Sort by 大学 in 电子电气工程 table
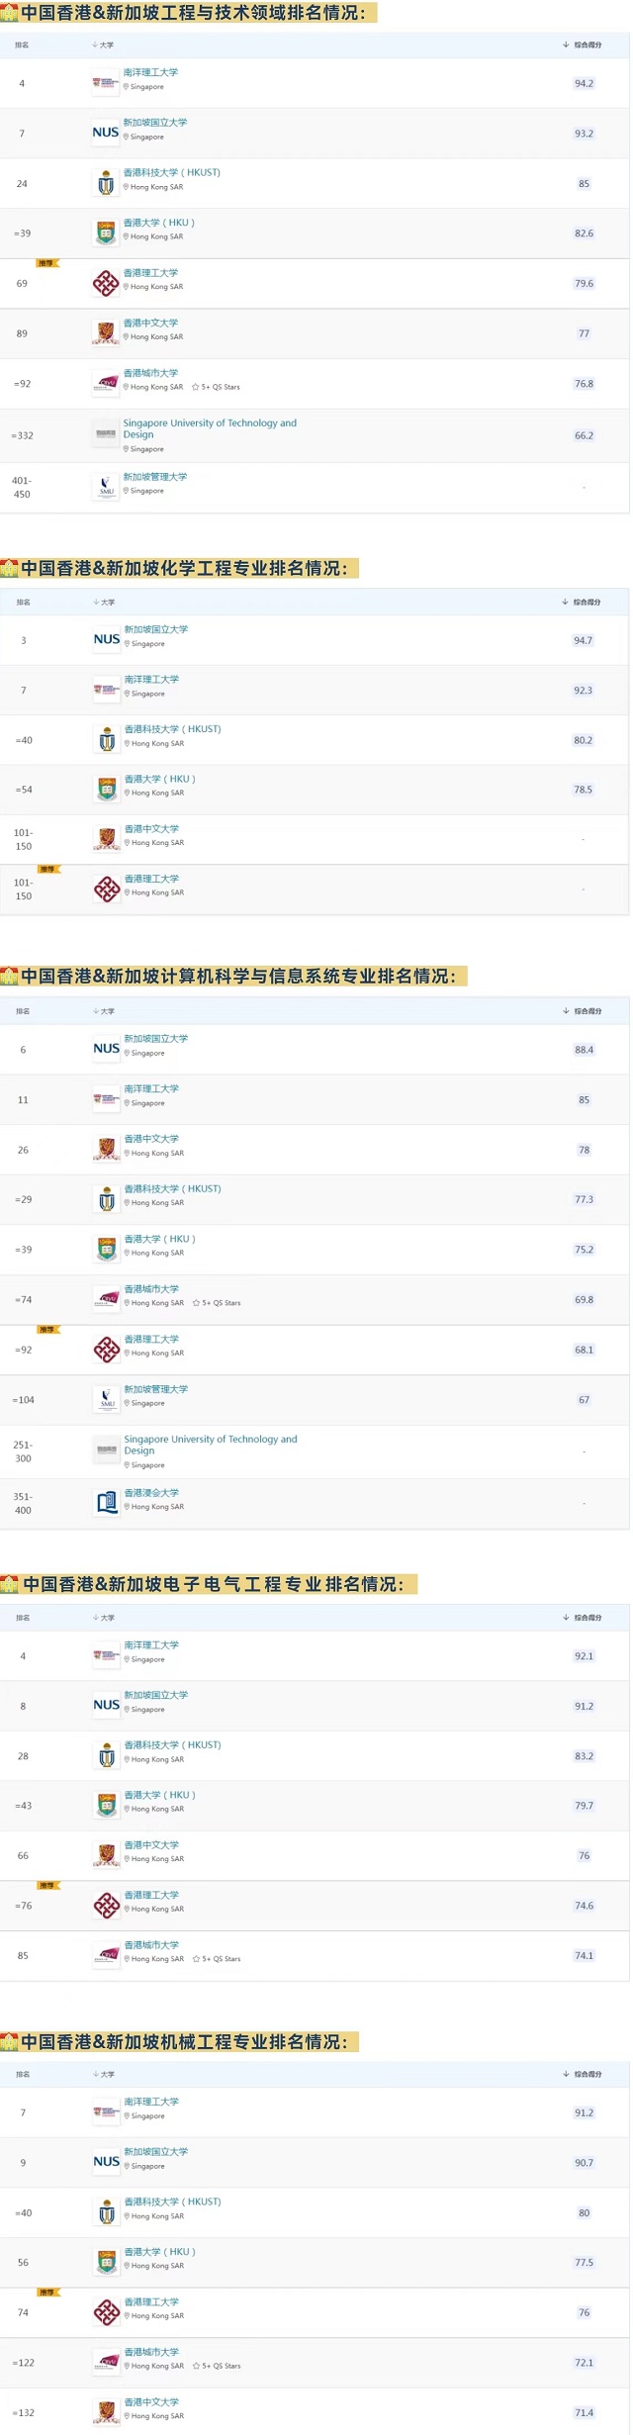Screen dimensions: 633x2435 tap(104, 1618)
